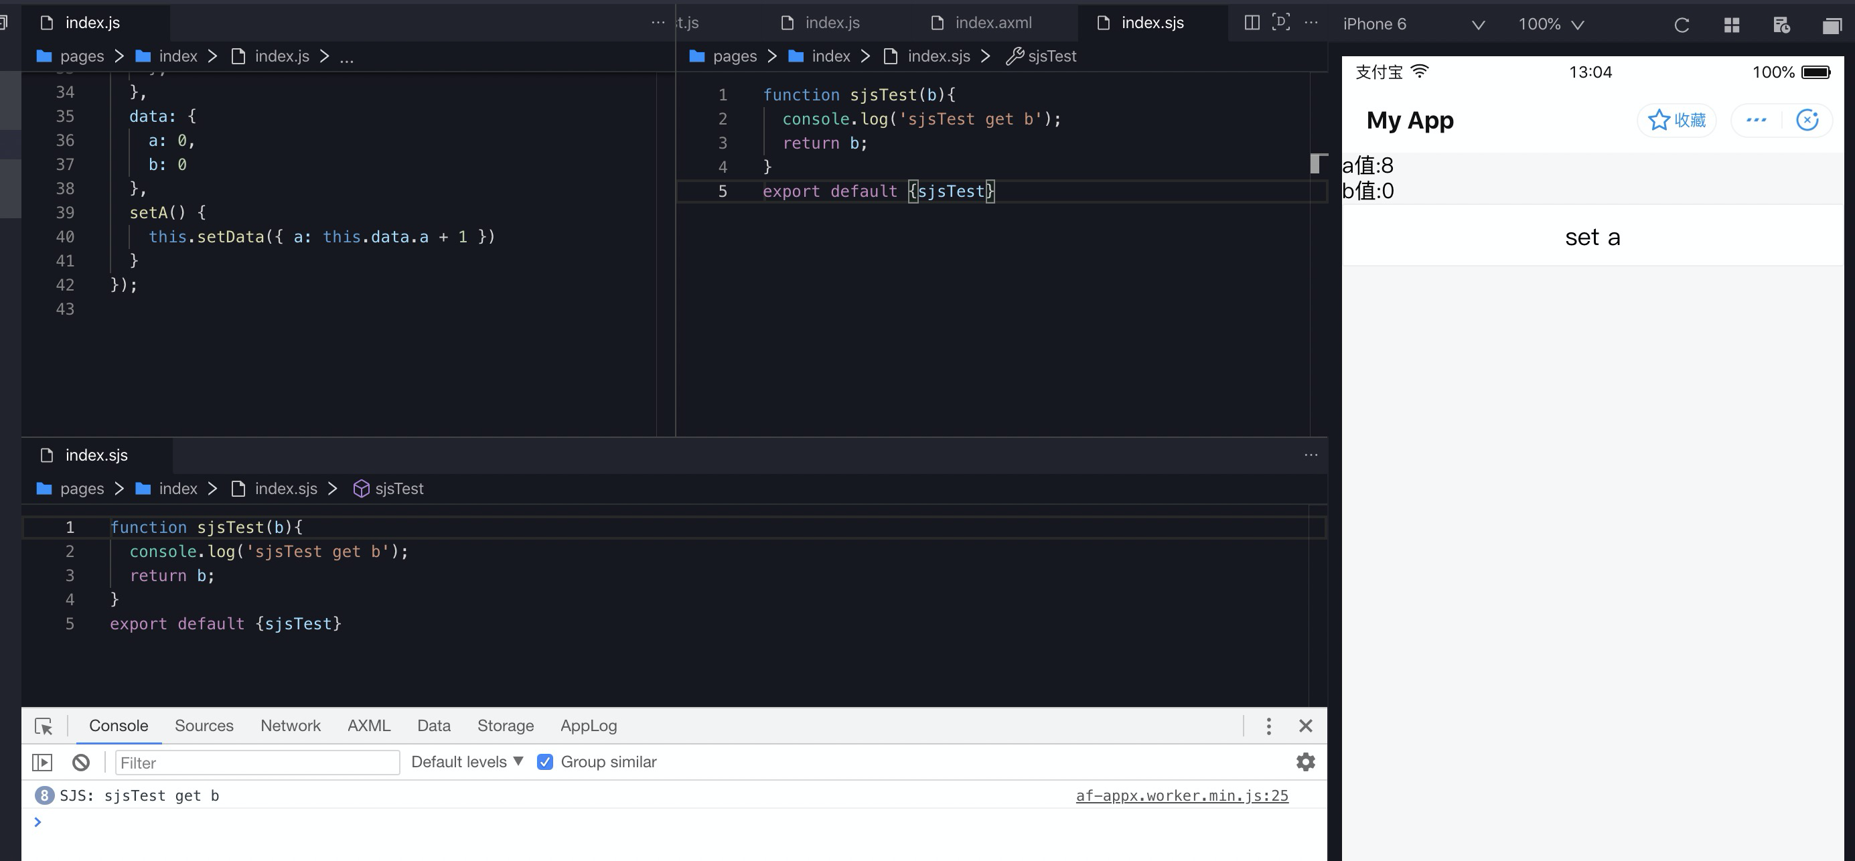The image size is (1855, 861).
Task: Toggle the Group similar checkbox
Action: [545, 762]
